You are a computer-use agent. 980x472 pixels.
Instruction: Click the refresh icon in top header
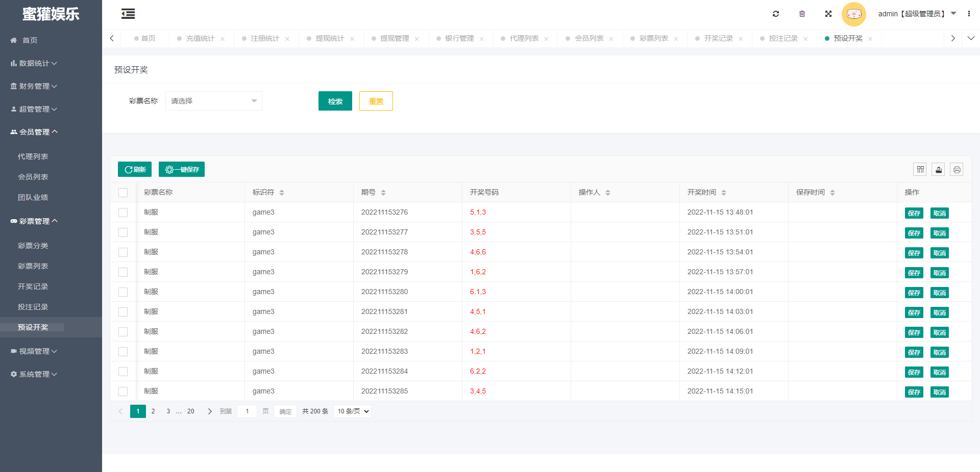tap(775, 14)
